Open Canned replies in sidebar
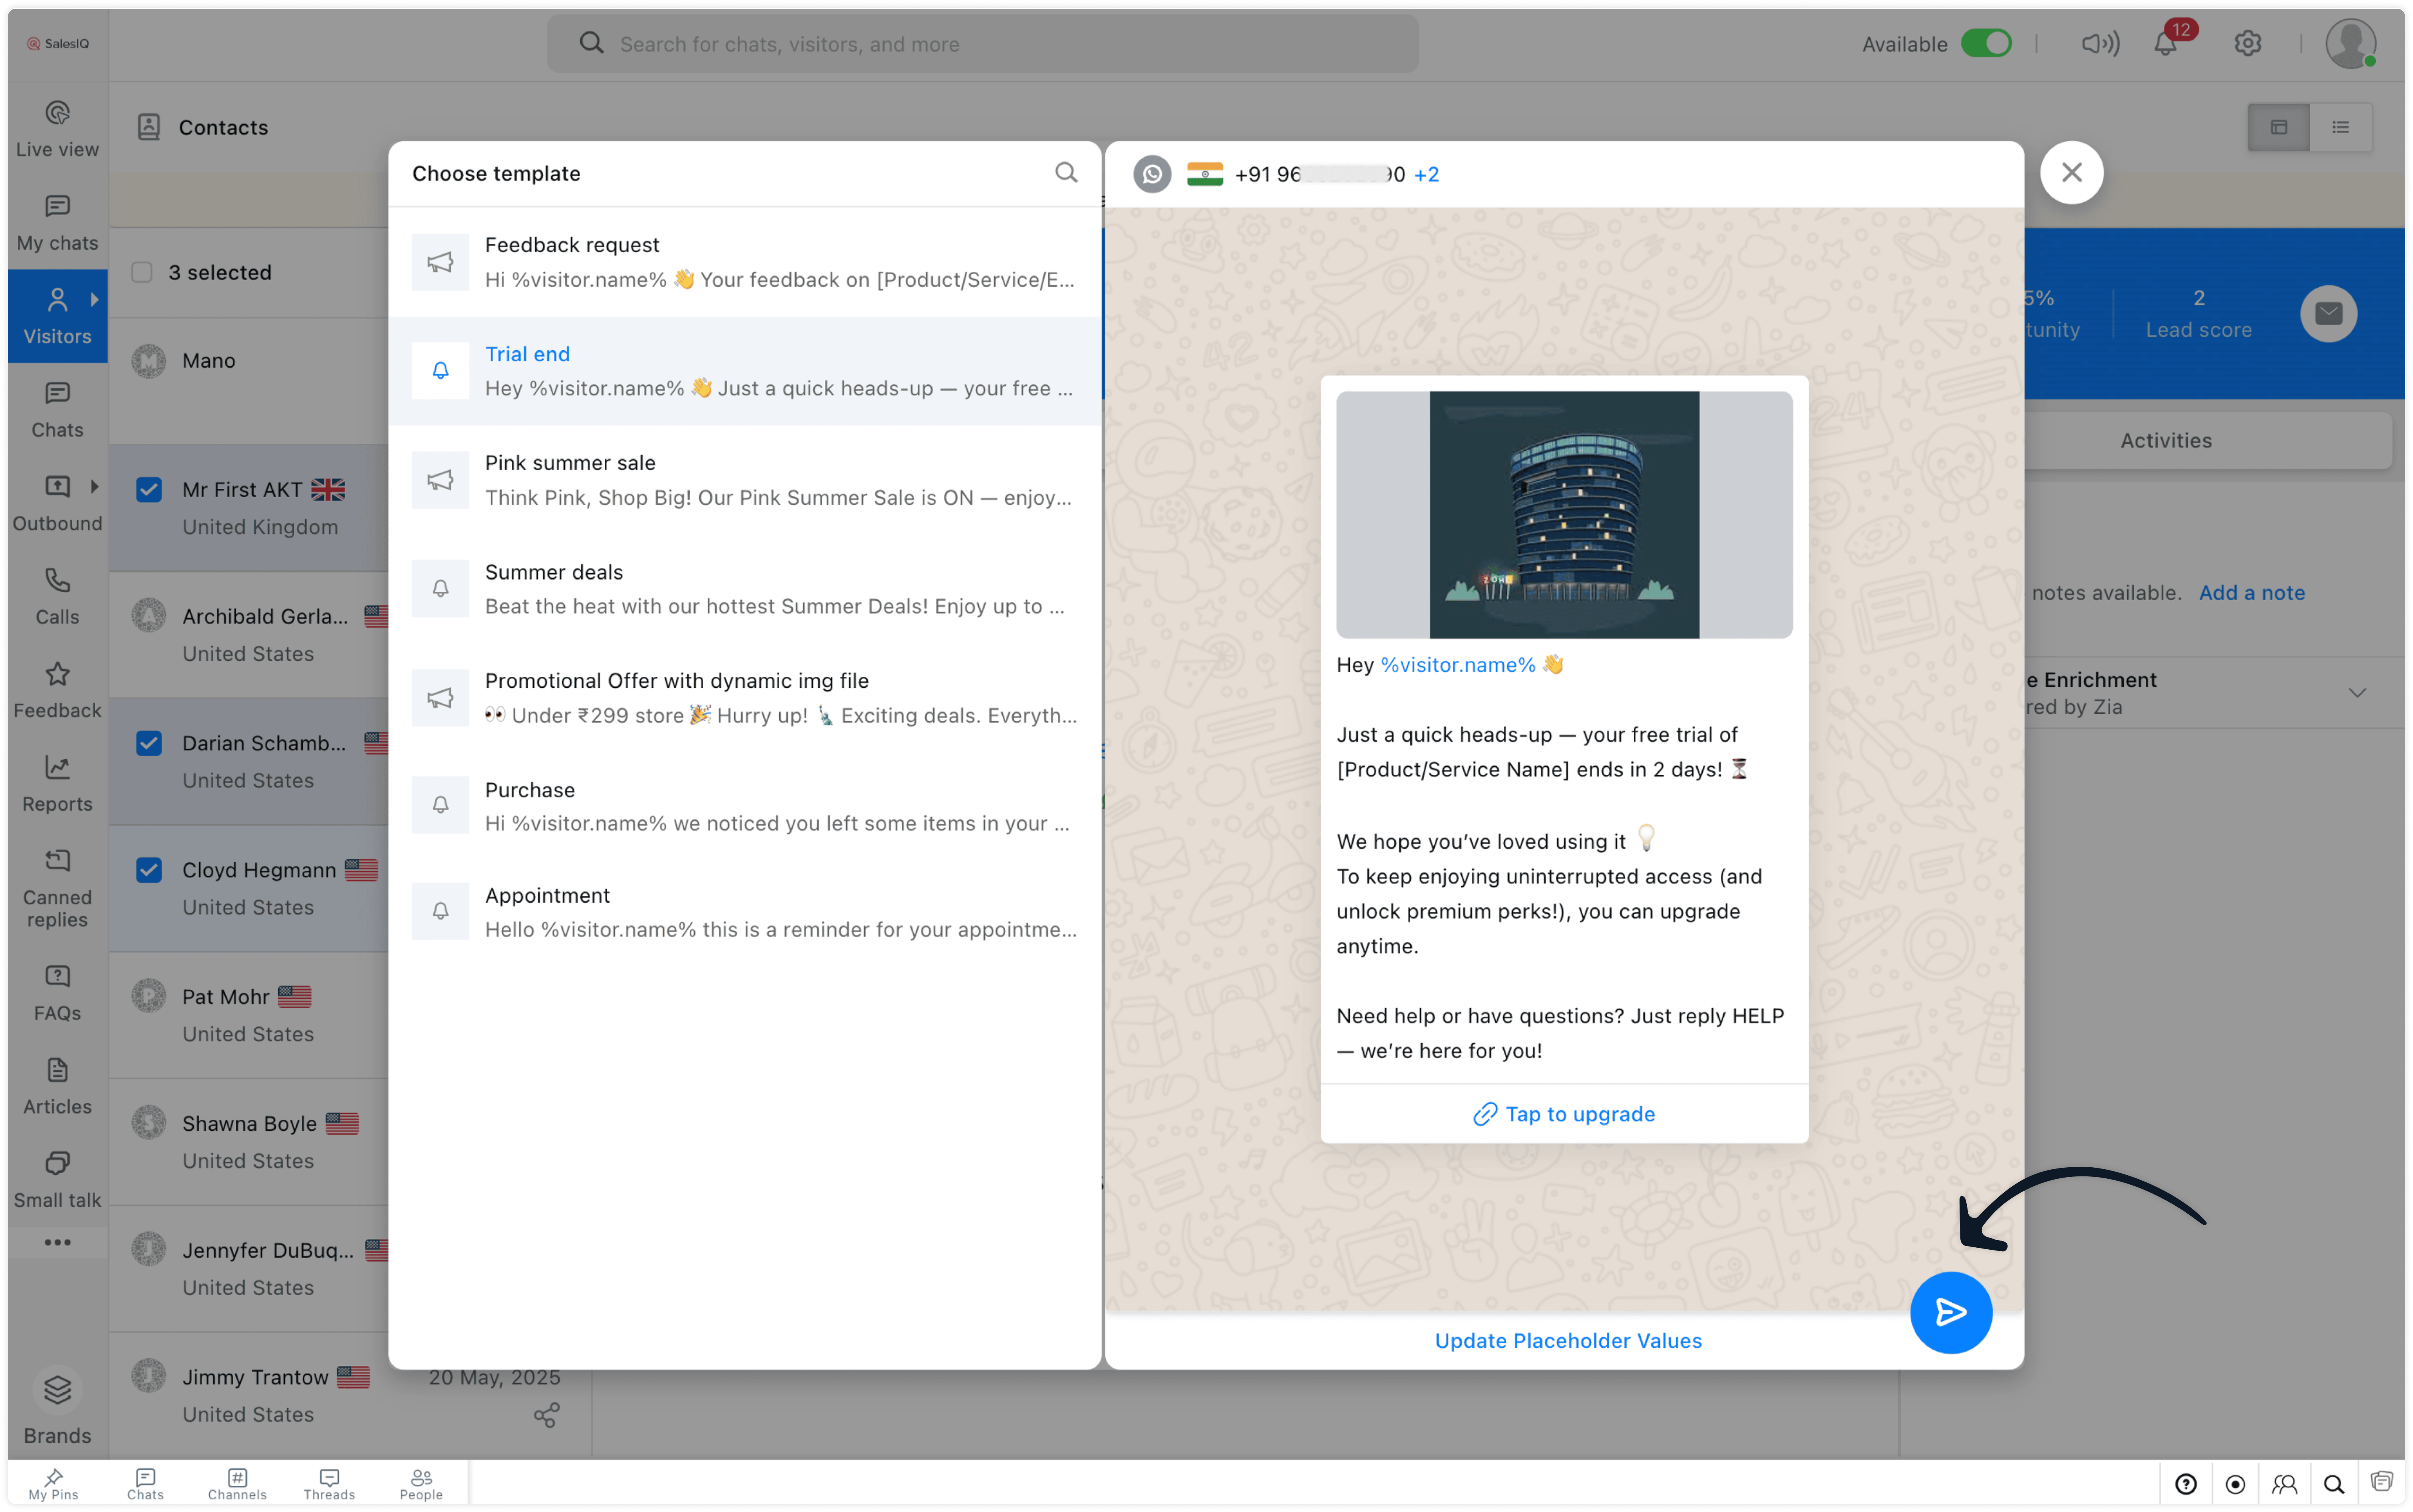This screenshot has height=1512, width=2413. pos(57,888)
